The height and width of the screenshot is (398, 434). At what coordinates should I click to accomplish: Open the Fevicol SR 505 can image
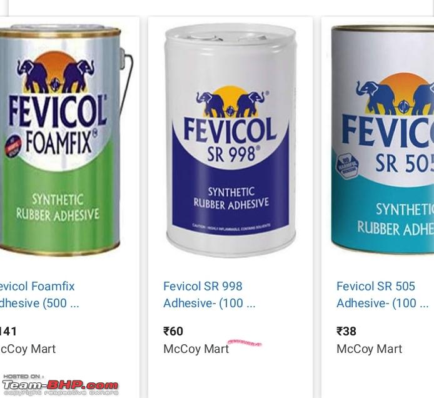click(383, 140)
